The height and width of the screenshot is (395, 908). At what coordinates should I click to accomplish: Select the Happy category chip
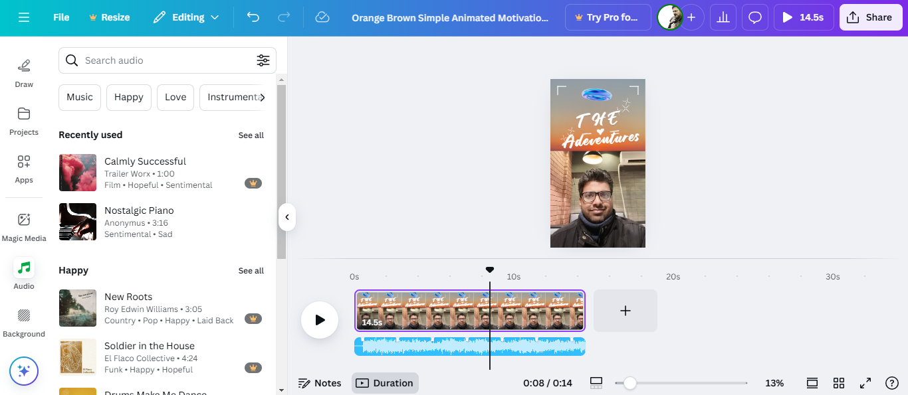(x=129, y=97)
